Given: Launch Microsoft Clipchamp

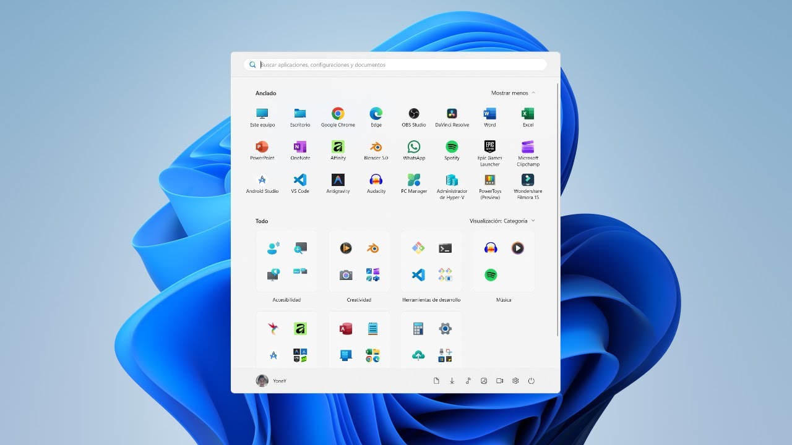Looking at the screenshot, I should click(528, 153).
